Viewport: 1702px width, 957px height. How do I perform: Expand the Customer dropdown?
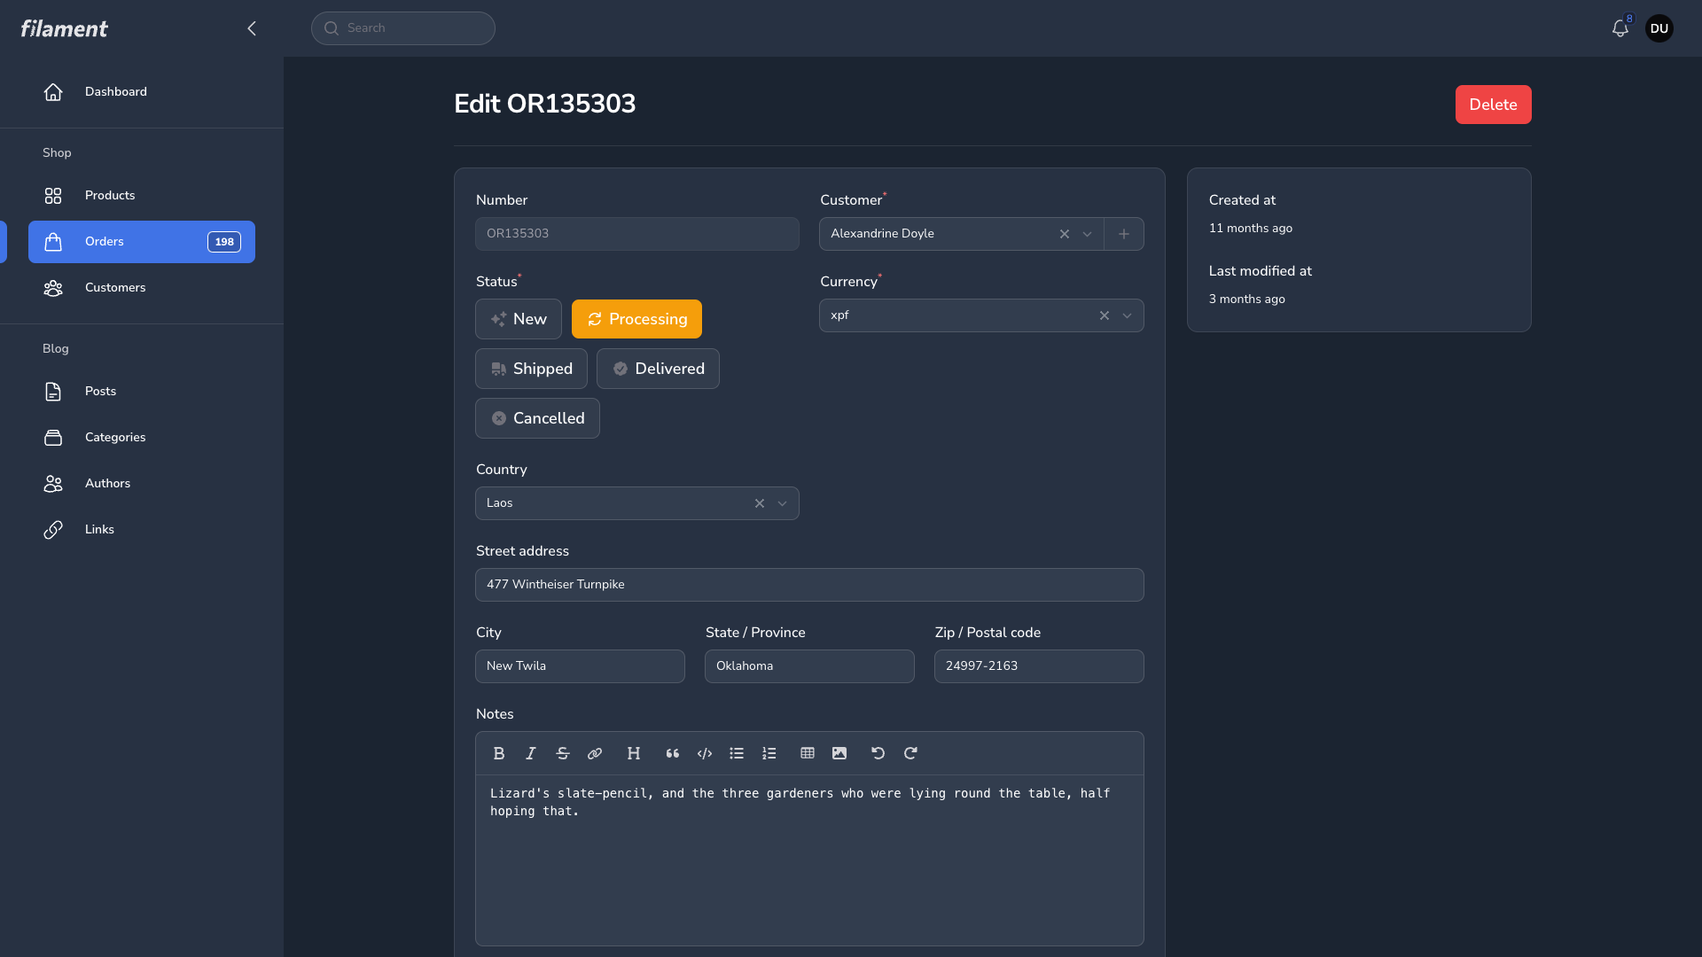point(1087,234)
